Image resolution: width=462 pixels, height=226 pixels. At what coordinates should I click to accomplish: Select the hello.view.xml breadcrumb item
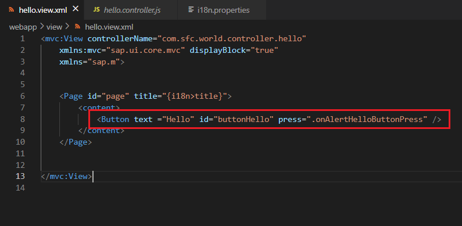(x=109, y=27)
